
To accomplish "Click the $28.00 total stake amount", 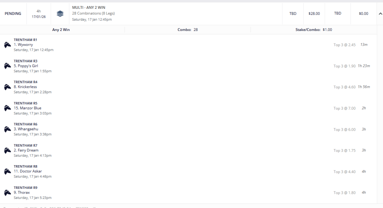I will (314, 14).
